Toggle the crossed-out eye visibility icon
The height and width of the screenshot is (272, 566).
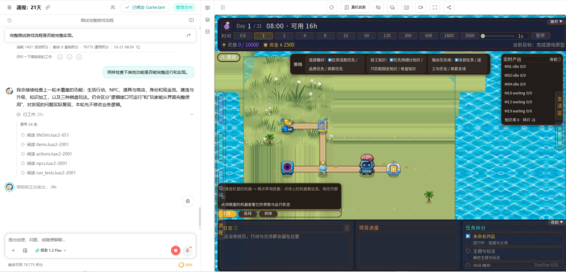(378, 7)
